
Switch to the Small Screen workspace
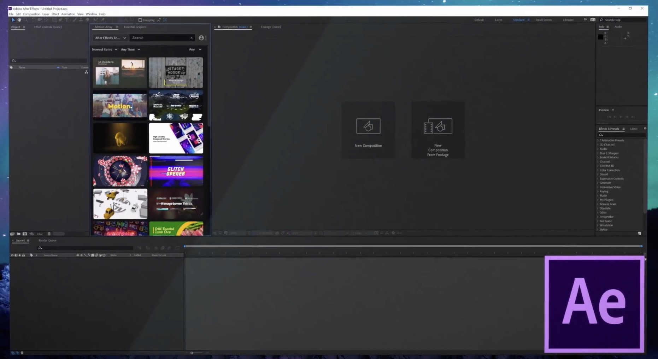[544, 20]
